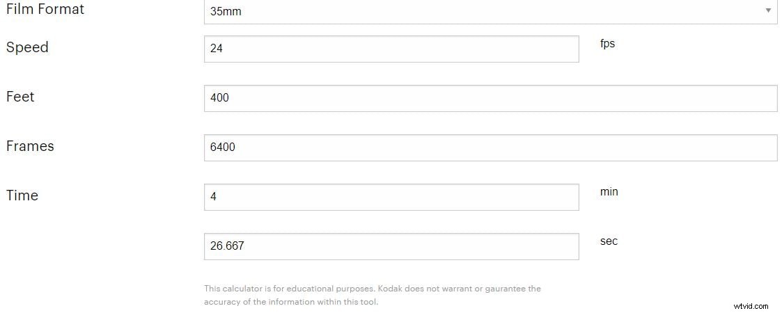The width and height of the screenshot is (782, 313).
Task: Focus the seconds field showing 26.667
Action: pyautogui.click(x=391, y=246)
